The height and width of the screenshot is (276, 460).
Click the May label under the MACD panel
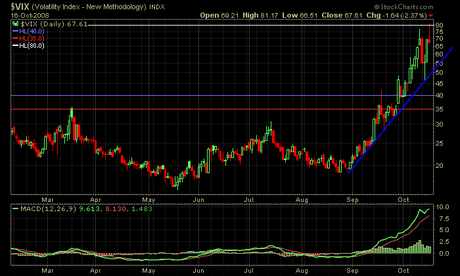coord(149,271)
